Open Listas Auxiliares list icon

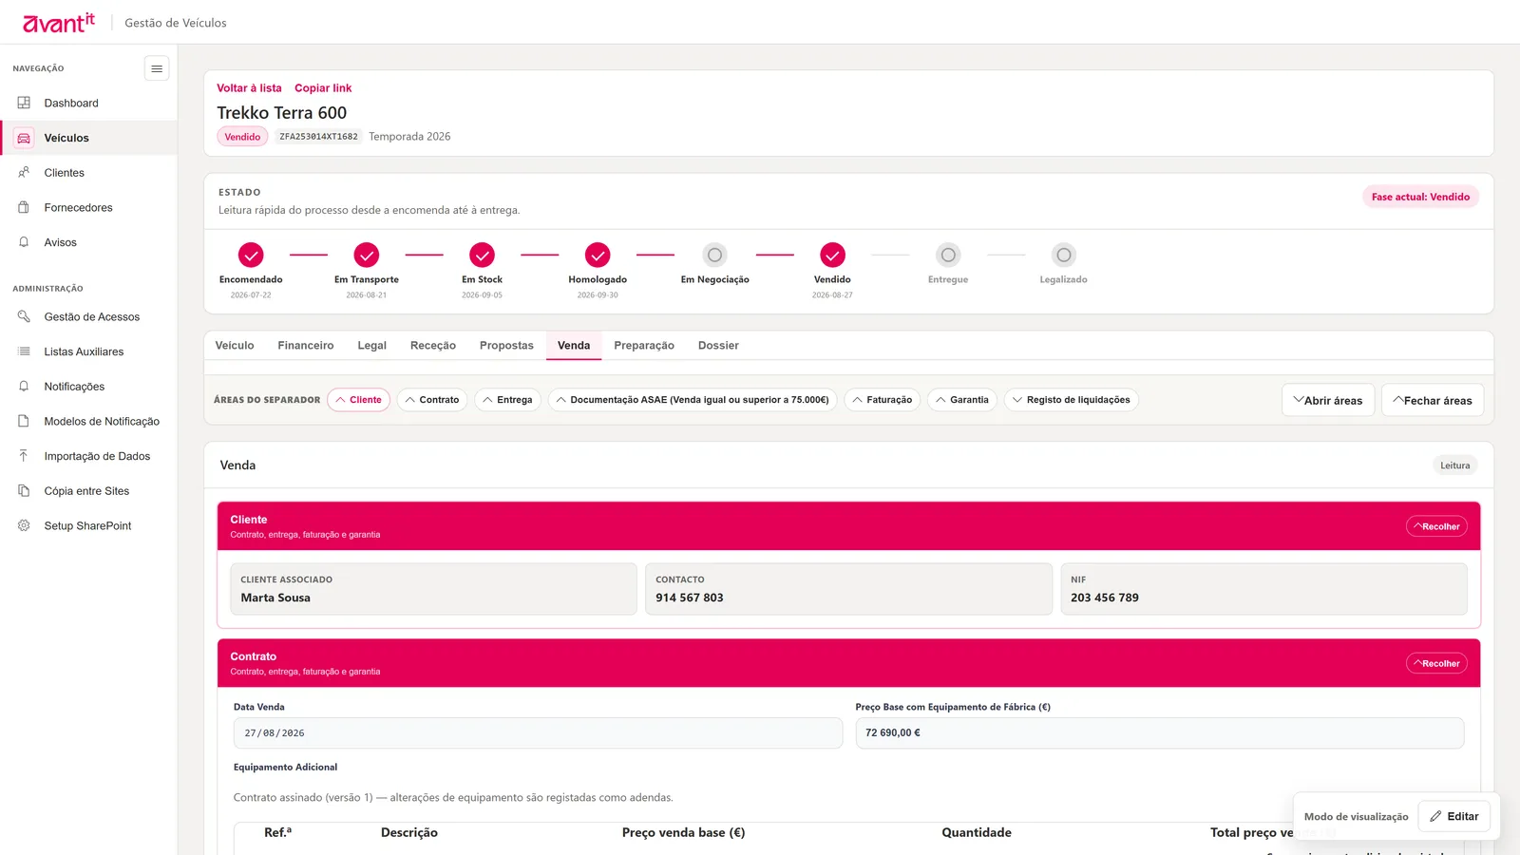pos(24,351)
